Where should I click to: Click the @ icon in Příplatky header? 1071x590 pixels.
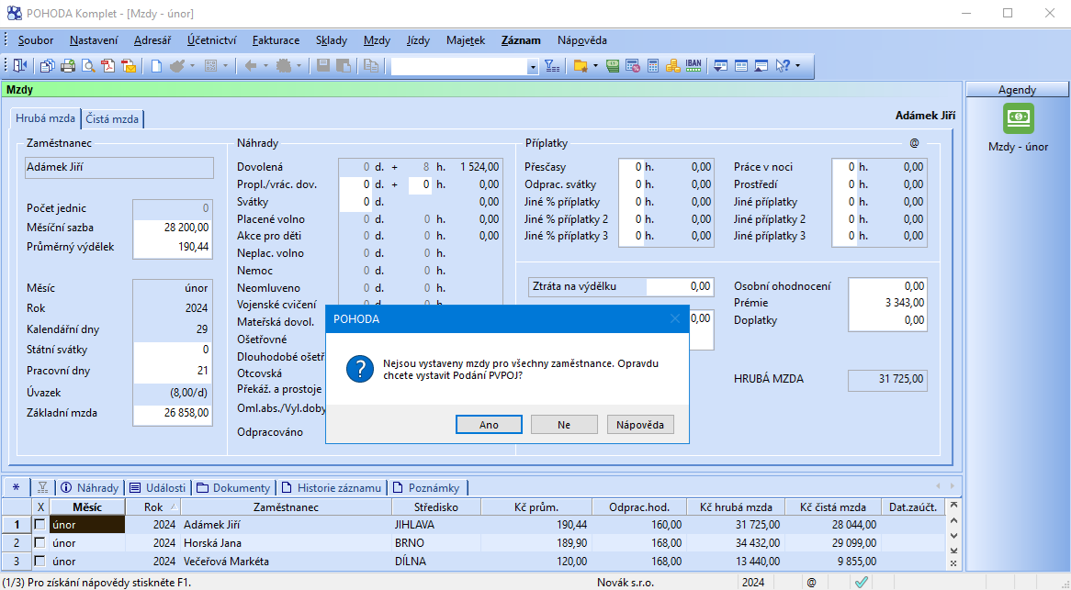(x=914, y=143)
